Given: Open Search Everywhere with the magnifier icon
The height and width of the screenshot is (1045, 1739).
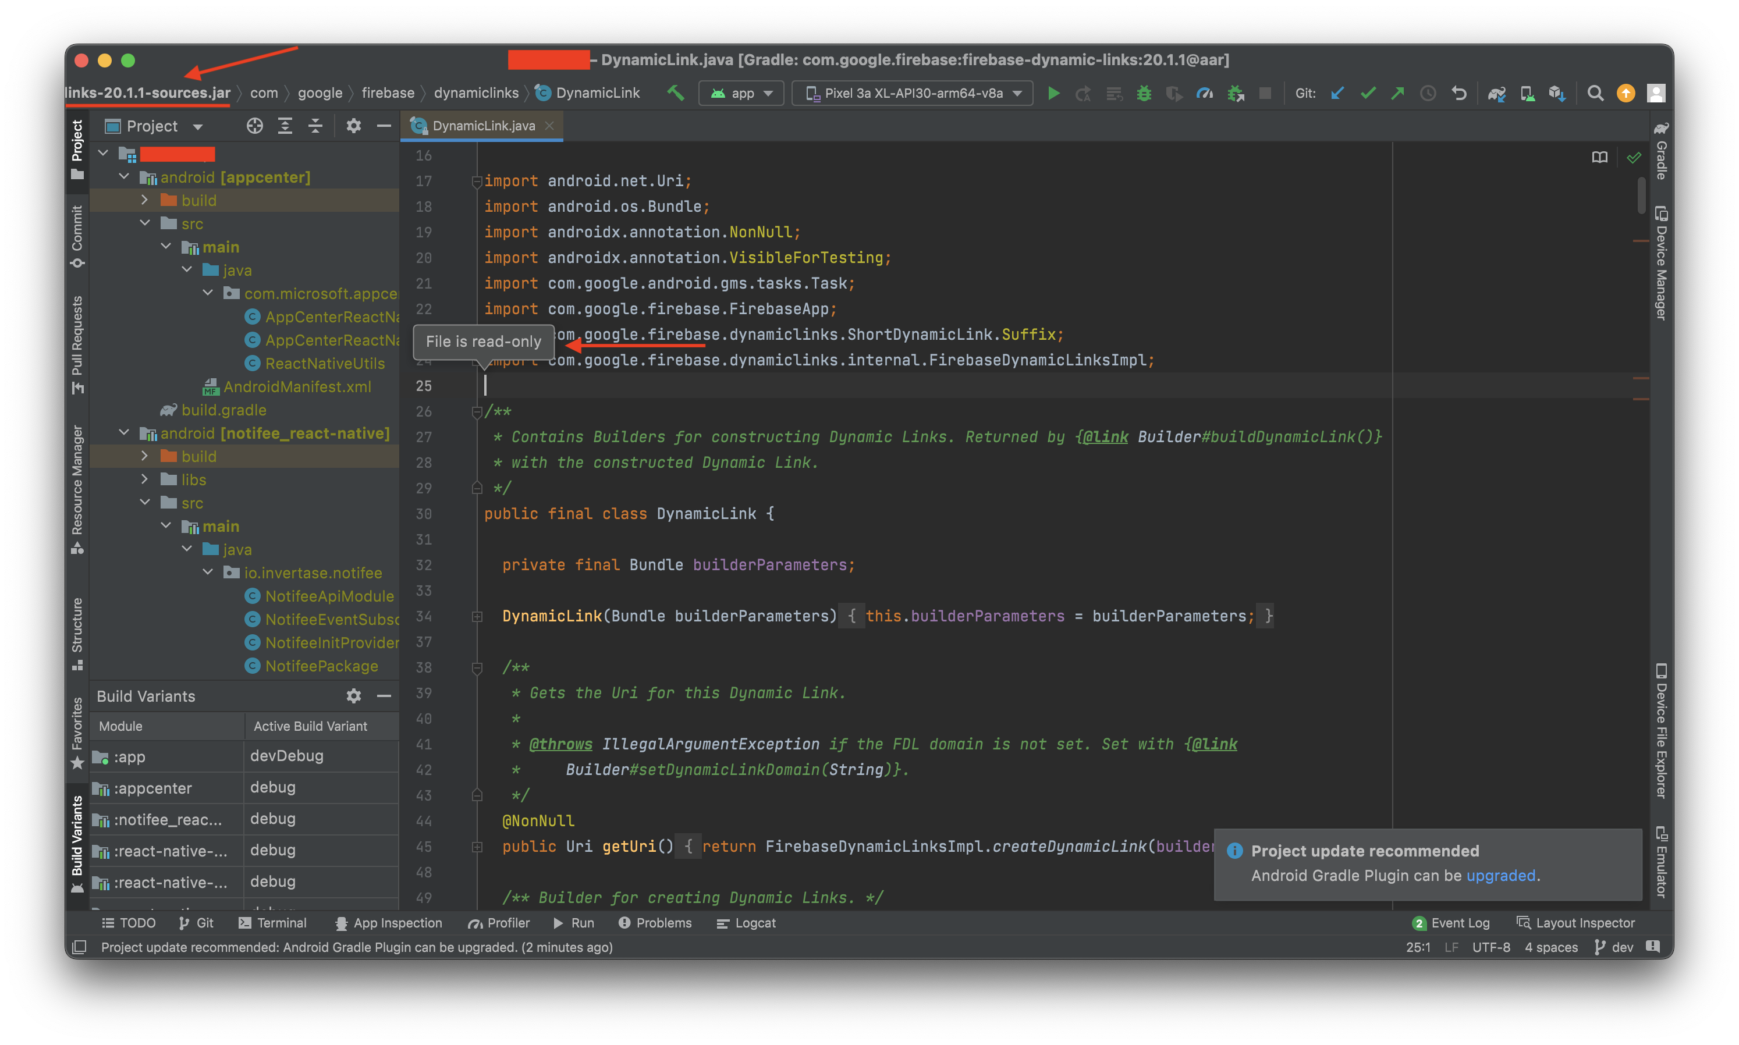Looking at the screenshot, I should click(x=1595, y=93).
